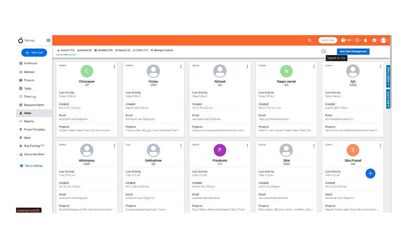Viewport: 407px width, 247px height.
Task: Open the three-dot menu on Chinmayee's card
Action: coord(114,66)
